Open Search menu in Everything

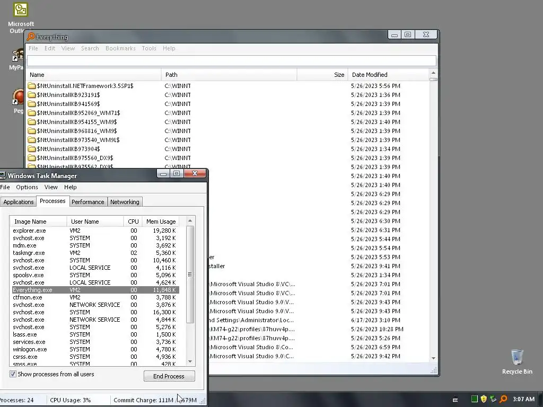(90, 48)
